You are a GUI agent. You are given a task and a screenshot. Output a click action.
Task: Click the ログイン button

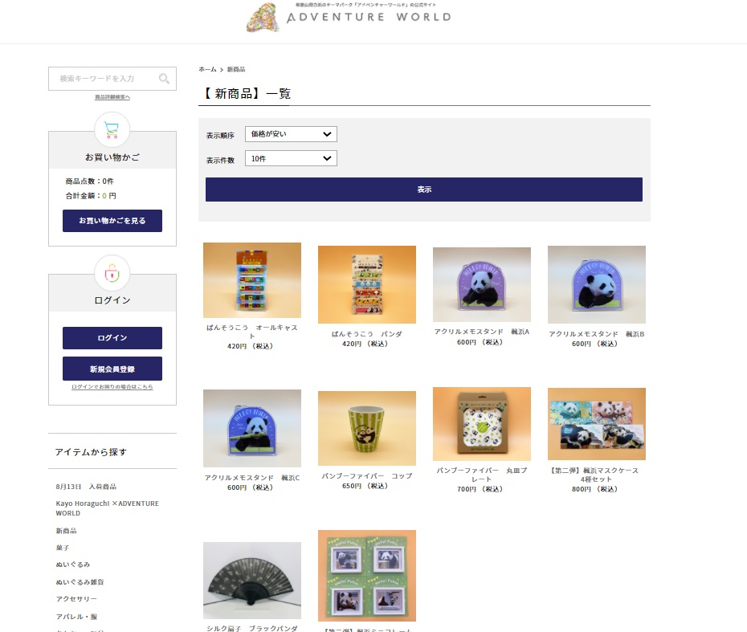(112, 337)
